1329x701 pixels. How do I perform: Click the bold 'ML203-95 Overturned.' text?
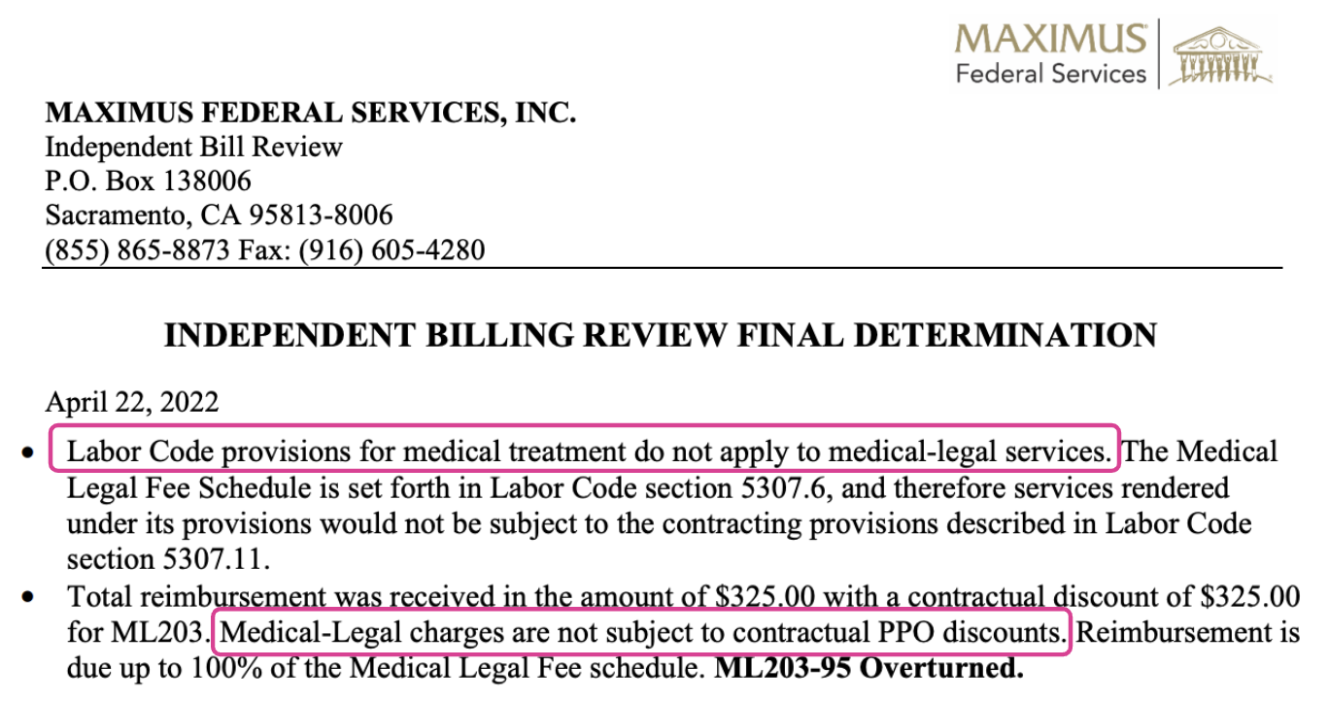[869, 668]
